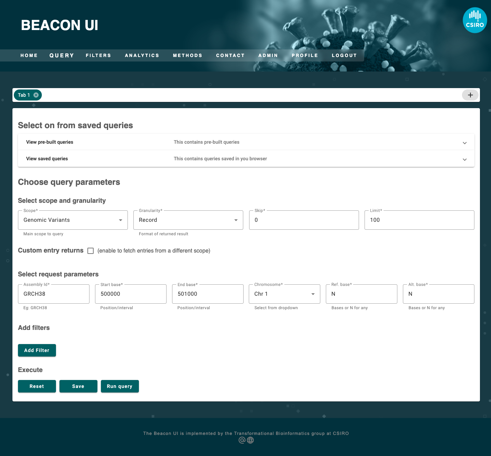Open the Analytics page from navigation

point(142,55)
